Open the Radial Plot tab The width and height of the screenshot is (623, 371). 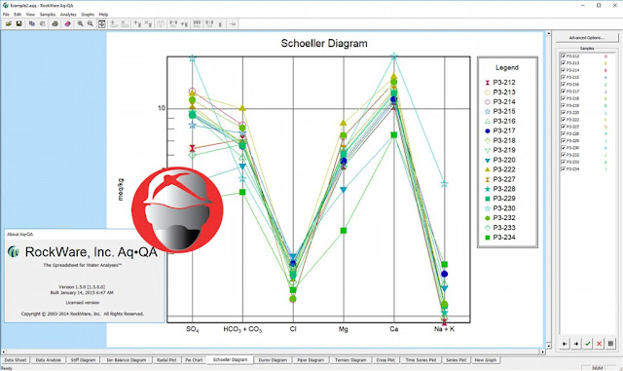pyautogui.click(x=166, y=360)
